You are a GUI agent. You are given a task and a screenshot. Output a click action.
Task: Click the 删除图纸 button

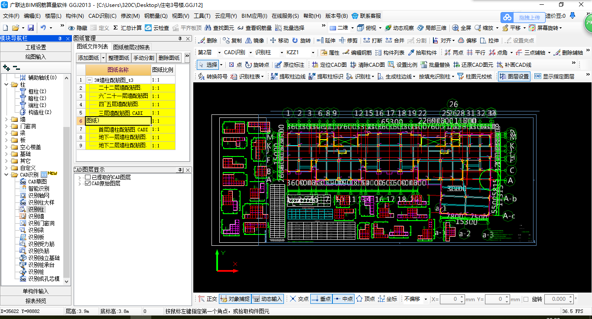(x=169, y=58)
